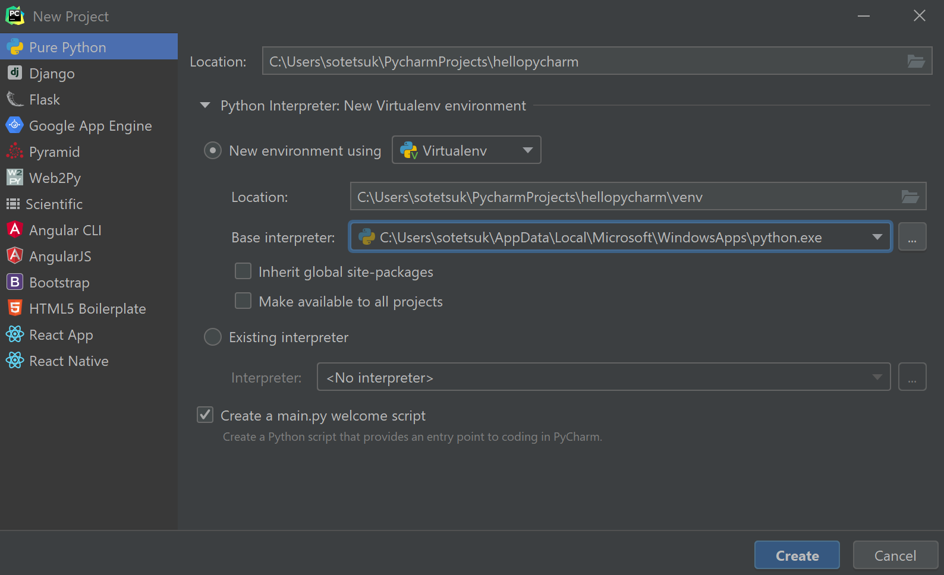Click ellipsis button next to Interpreter field
Image resolution: width=944 pixels, height=575 pixels.
912,377
